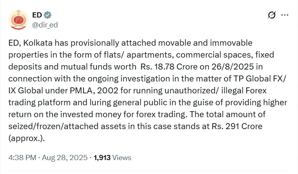View the 1,913 Views analytics count
298x174 pixels.
112,158
